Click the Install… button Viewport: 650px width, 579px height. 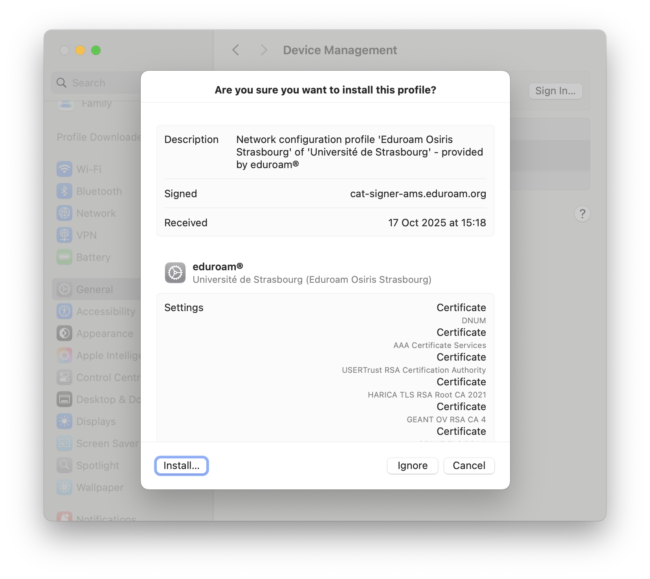181,465
